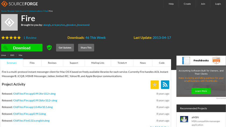Click the 2013-04-17 last update link
This screenshot has width=226, height=127.
[162, 38]
